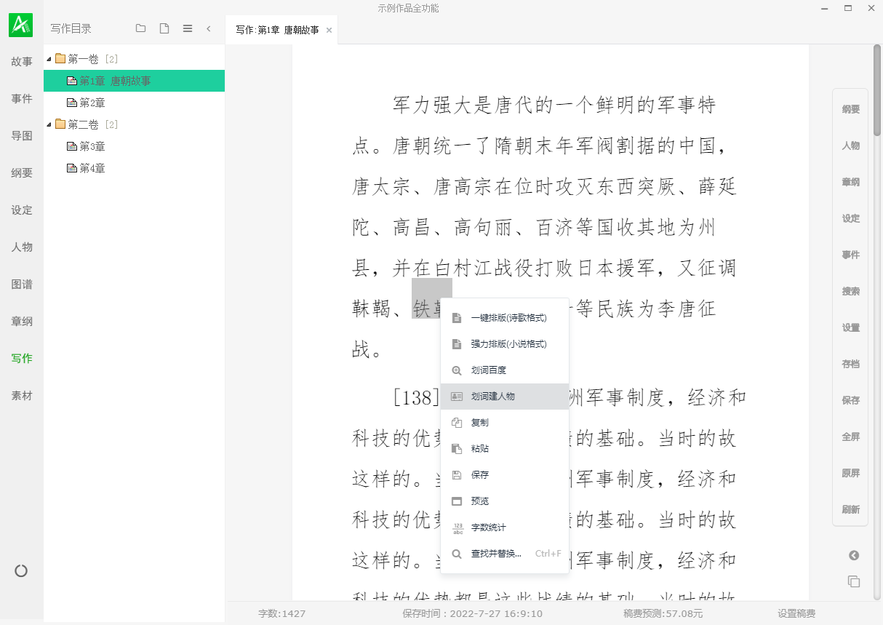The height and width of the screenshot is (625, 883).
Task: Click 设置稿费 in the status bar
Action: point(796,613)
